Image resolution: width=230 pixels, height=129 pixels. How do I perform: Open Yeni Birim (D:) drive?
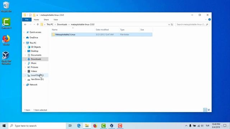(x=37, y=79)
